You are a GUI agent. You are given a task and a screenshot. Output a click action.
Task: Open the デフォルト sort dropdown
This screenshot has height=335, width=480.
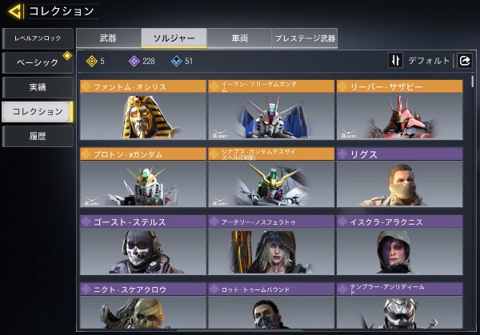click(429, 61)
